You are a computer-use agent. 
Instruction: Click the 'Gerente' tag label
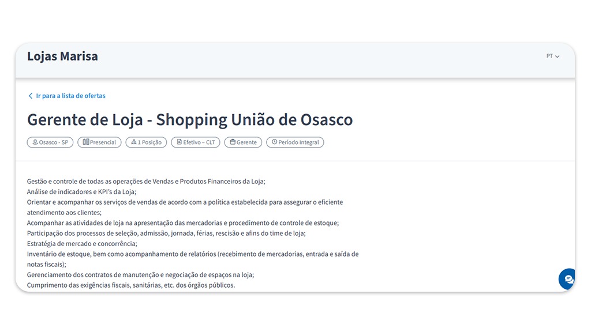click(x=246, y=142)
